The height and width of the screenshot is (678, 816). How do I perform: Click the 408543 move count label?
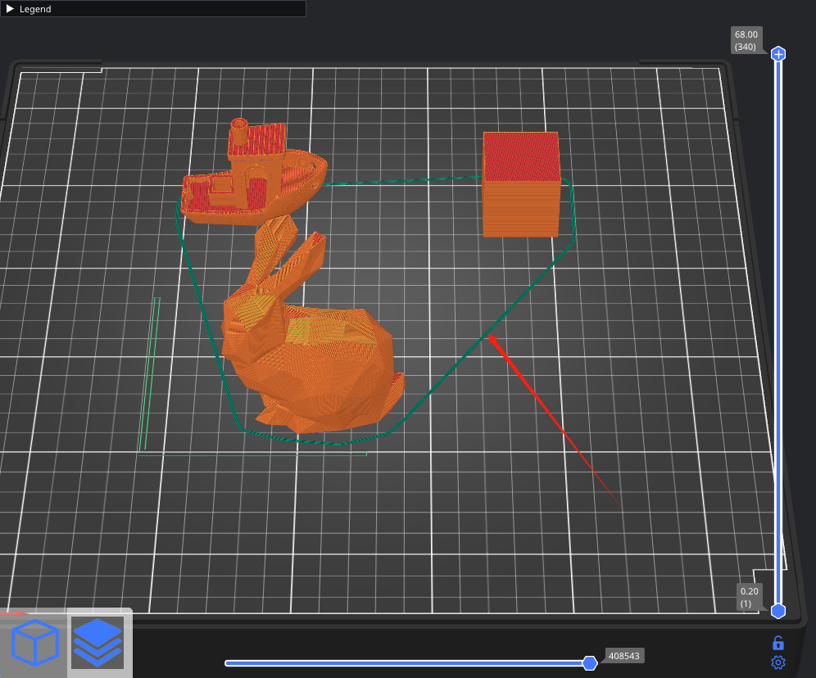[624, 656]
